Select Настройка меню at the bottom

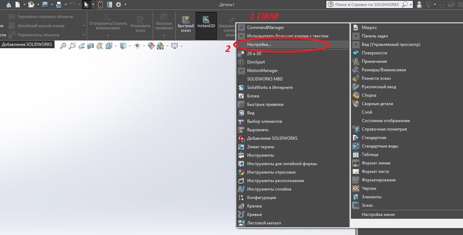[407, 215]
